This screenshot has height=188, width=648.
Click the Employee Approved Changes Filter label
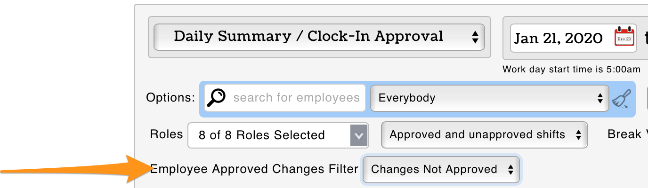(254, 169)
